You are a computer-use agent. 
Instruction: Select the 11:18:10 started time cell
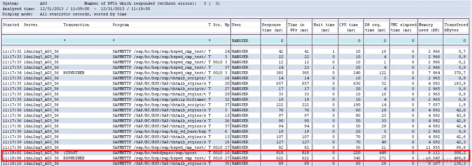12,163
